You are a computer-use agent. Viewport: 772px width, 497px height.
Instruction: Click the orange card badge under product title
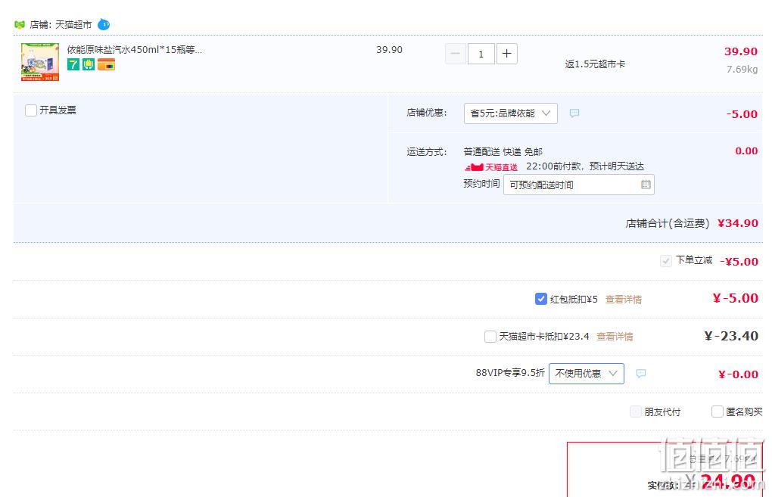click(107, 64)
